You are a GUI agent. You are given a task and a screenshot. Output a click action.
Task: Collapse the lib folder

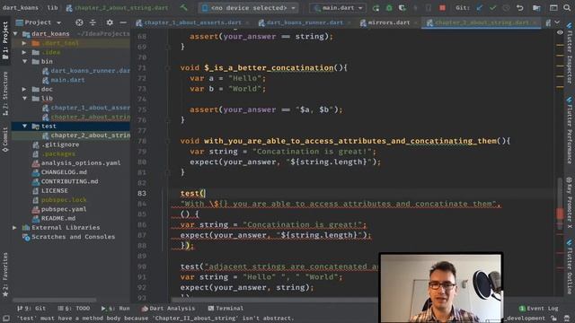point(24,99)
